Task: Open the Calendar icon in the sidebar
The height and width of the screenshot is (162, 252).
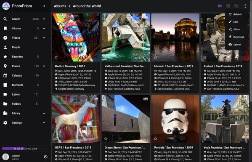Action: (5, 76)
